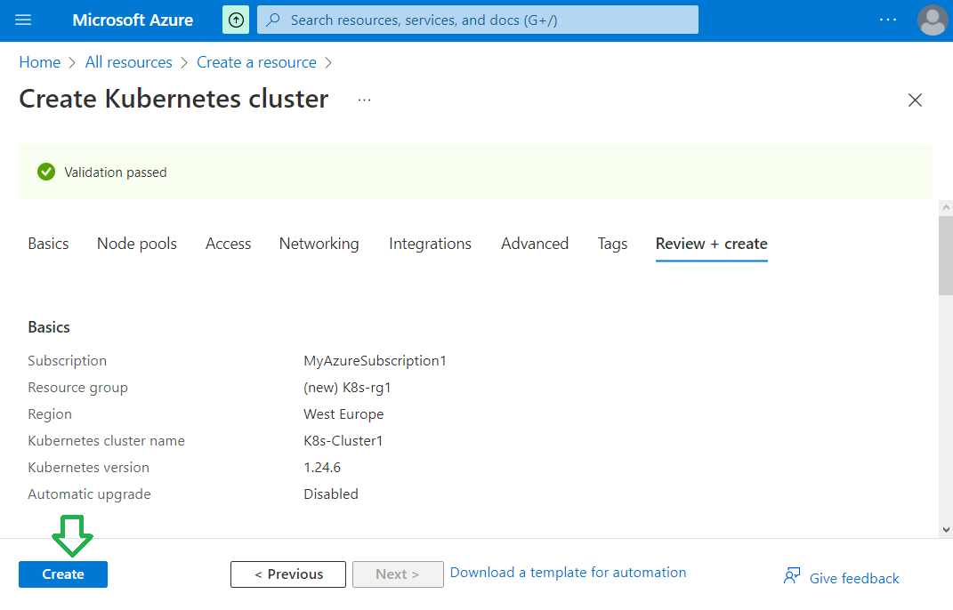Open the user account avatar
Viewport: 953px width, 610px height.
click(932, 20)
